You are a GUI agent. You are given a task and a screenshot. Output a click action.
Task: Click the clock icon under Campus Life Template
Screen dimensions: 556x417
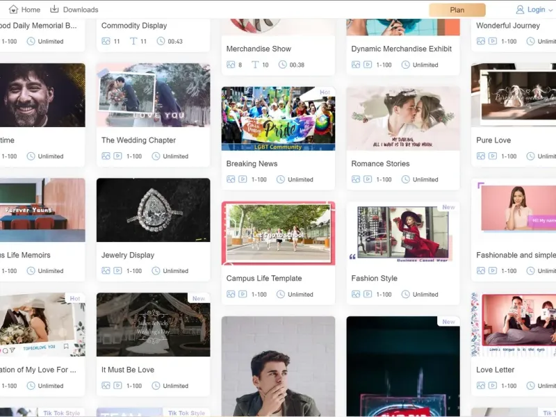[281, 294]
